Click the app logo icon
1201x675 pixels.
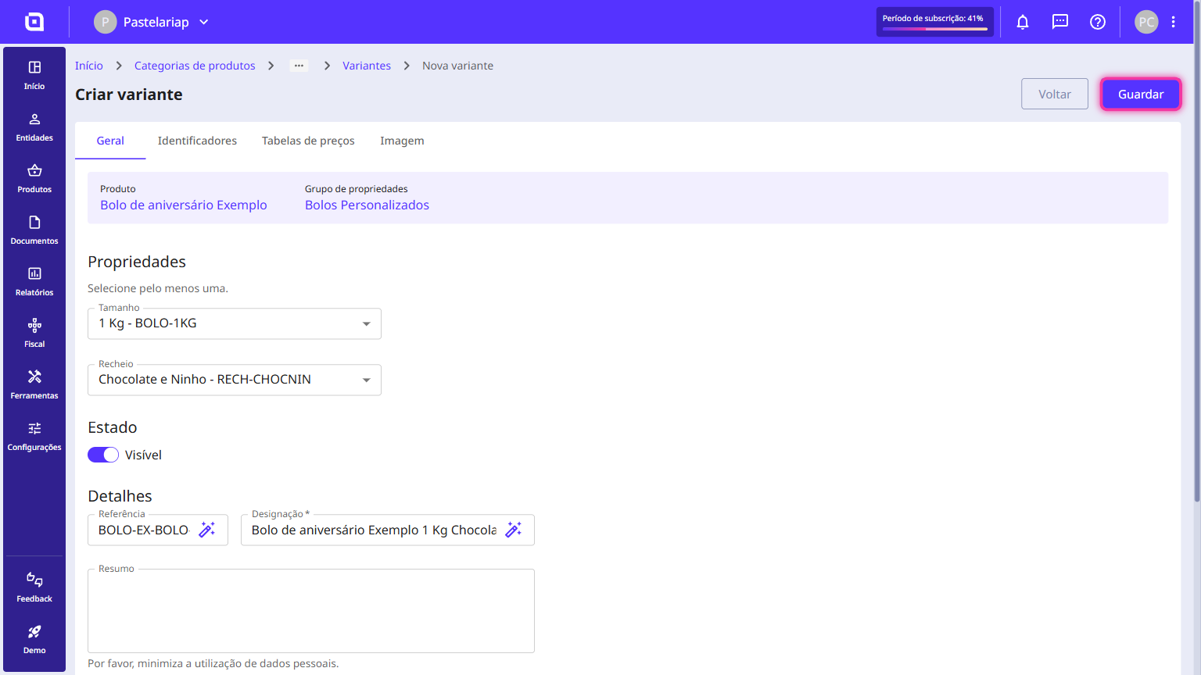[x=34, y=22]
